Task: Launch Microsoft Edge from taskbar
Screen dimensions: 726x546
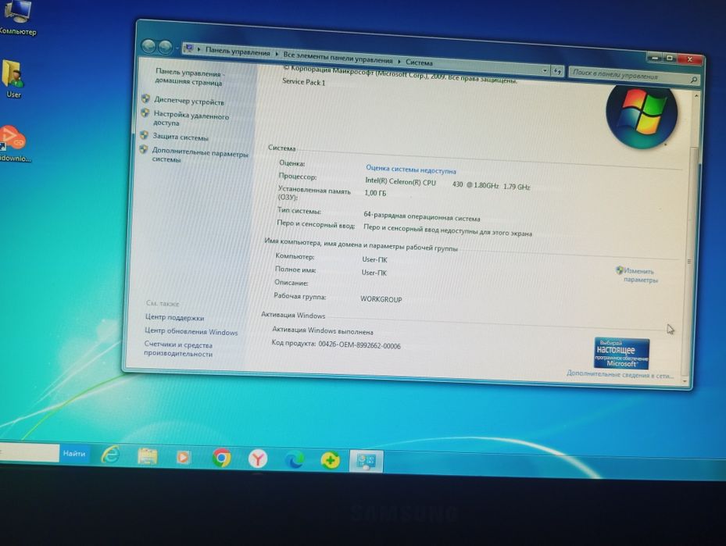Action: (x=294, y=459)
